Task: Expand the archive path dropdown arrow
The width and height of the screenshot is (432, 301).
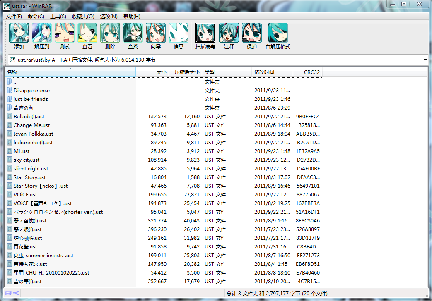Action: [425, 60]
